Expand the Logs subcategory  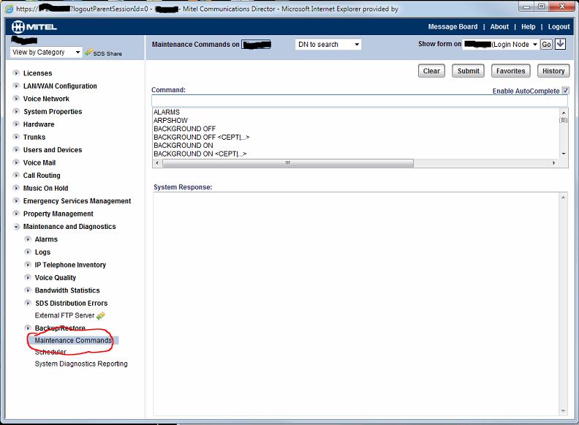pos(28,252)
